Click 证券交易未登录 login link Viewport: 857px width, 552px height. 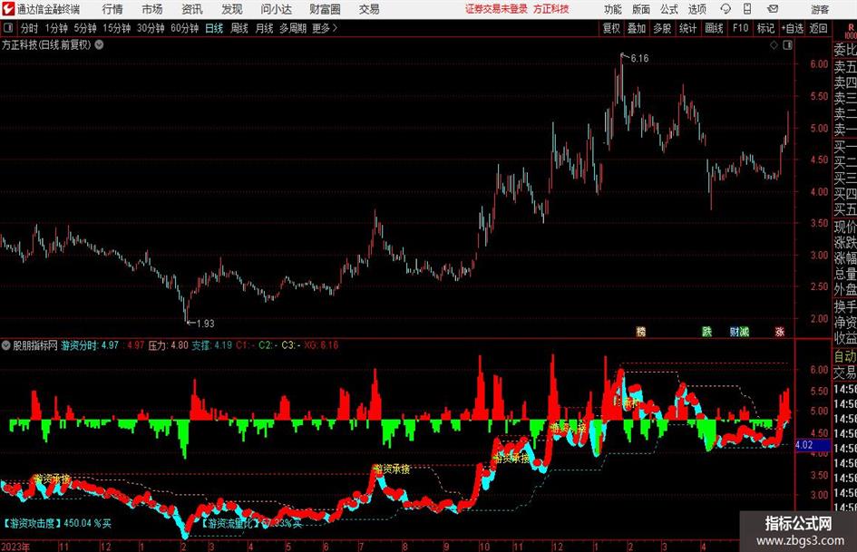[x=496, y=9]
